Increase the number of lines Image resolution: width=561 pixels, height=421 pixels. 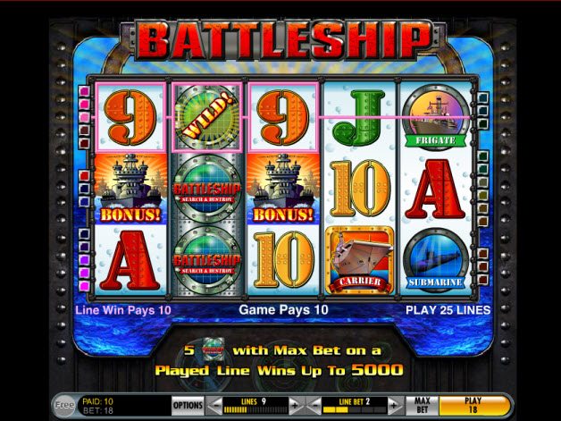[x=295, y=406]
